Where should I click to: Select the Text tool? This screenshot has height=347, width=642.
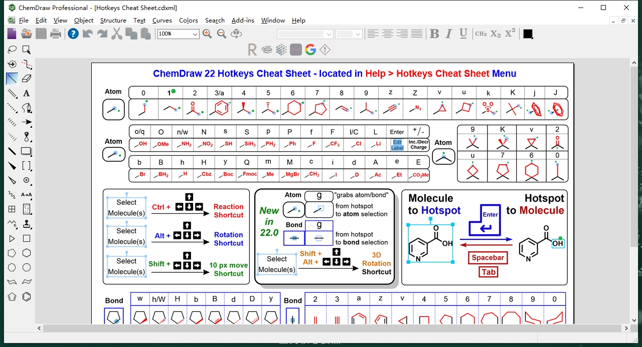pyautogui.click(x=27, y=93)
